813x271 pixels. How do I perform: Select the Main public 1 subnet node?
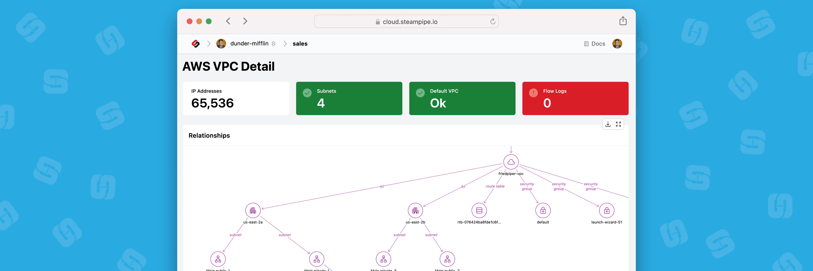tap(218, 259)
